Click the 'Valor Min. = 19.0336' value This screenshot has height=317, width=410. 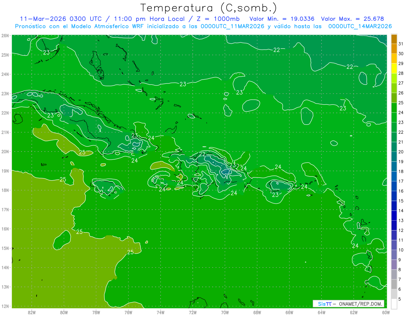(282, 19)
